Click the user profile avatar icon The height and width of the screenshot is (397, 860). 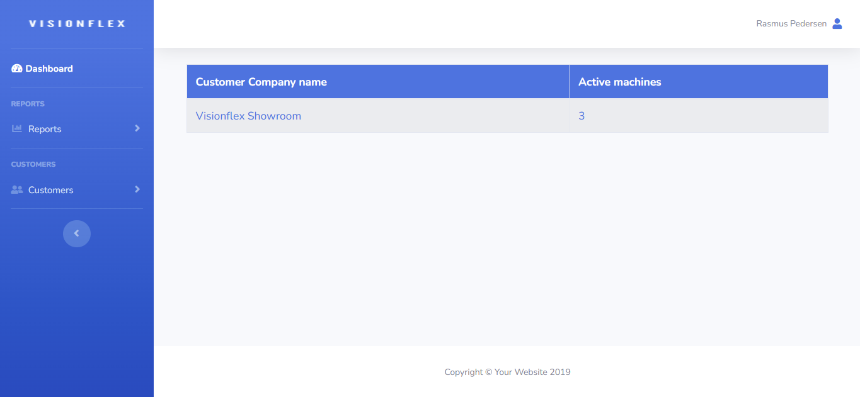tap(837, 24)
